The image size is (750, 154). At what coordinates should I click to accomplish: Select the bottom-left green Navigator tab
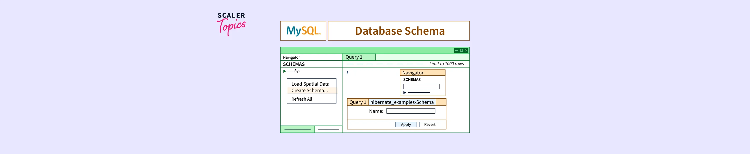[x=297, y=129]
